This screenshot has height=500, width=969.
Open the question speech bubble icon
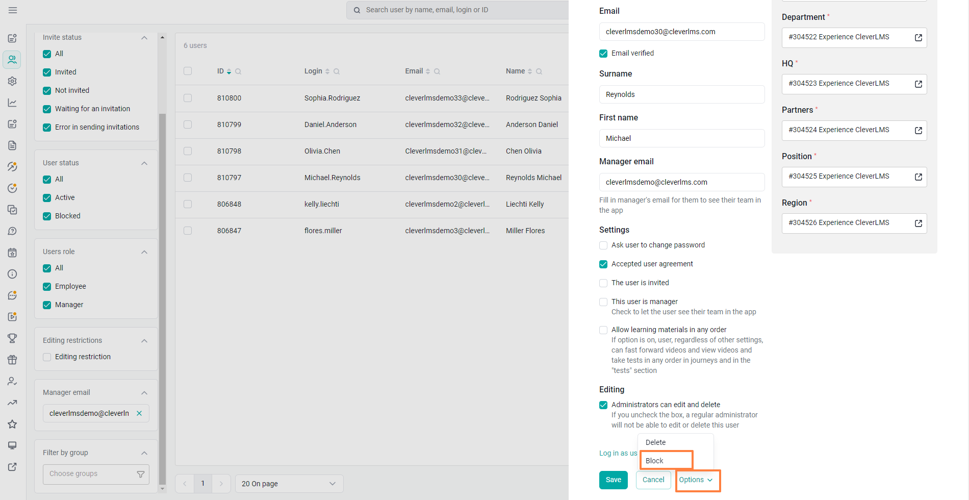[x=12, y=231]
